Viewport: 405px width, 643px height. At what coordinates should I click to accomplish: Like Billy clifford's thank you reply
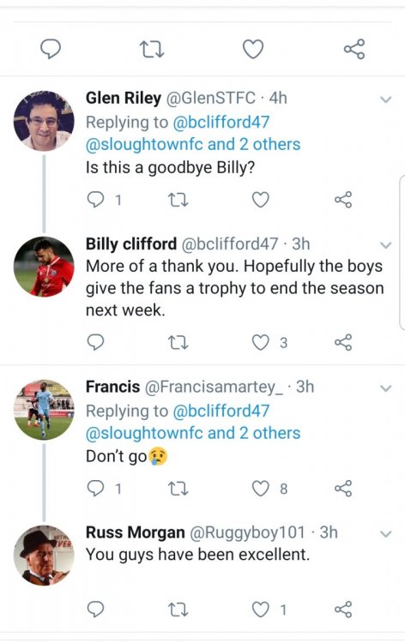(x=261, y=342)
